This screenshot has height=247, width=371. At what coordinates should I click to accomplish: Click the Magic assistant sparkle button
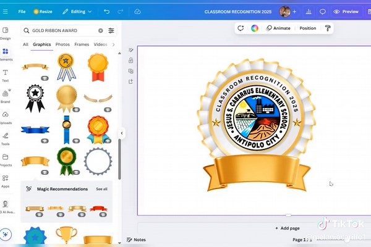click(x=6, y=234)
